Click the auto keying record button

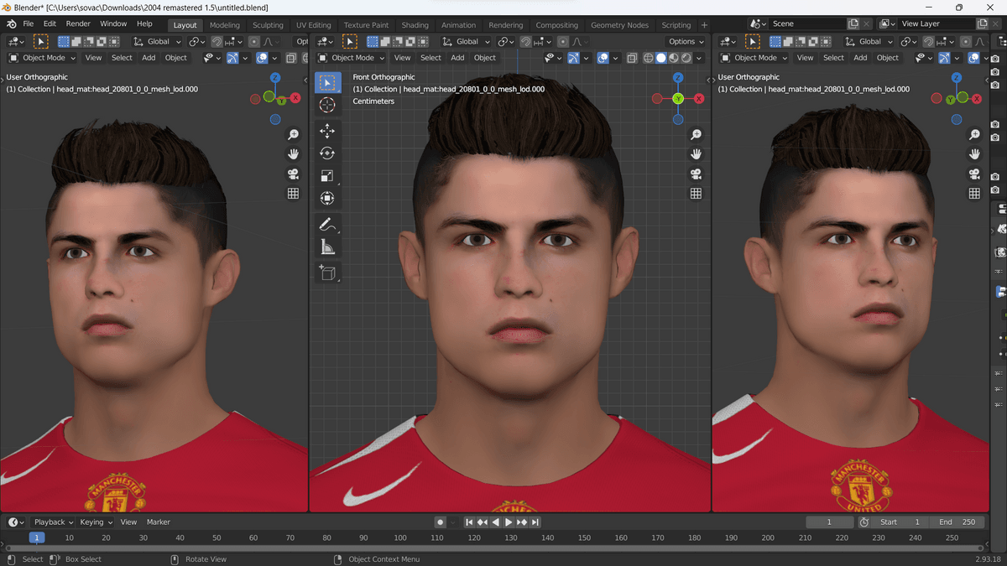(440, 522)
